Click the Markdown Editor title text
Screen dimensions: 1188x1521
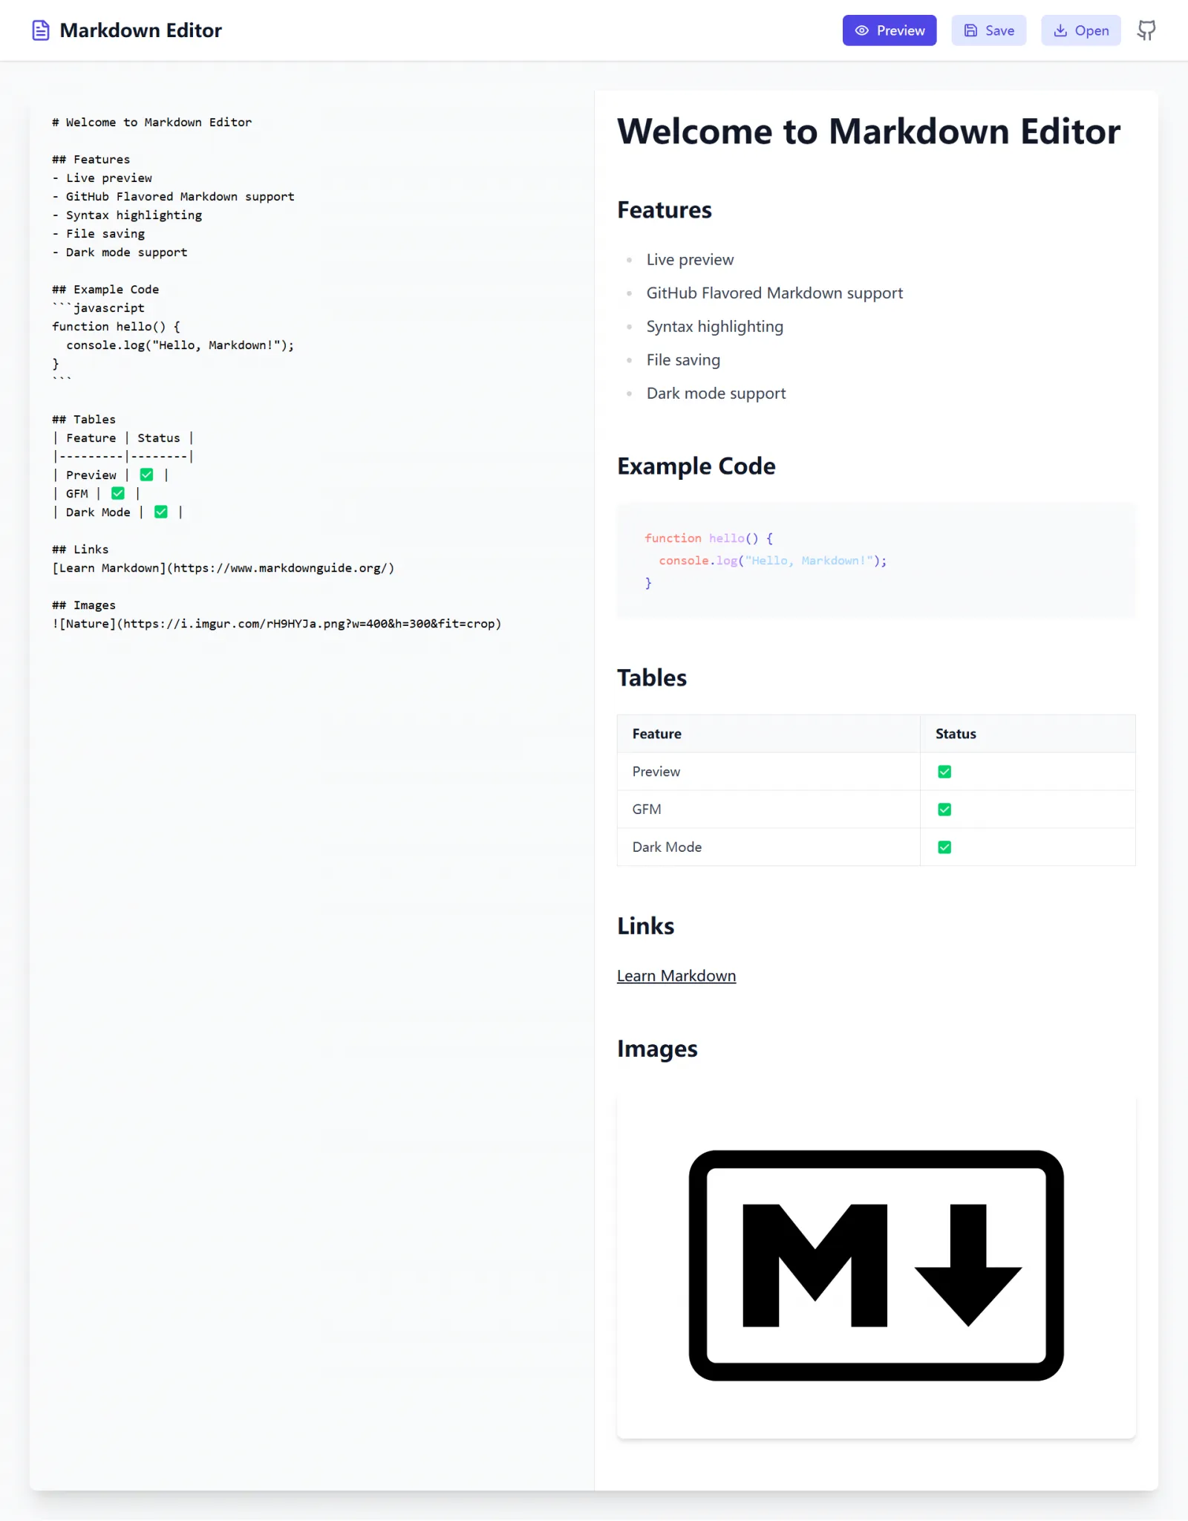click(x=140, y=30)
